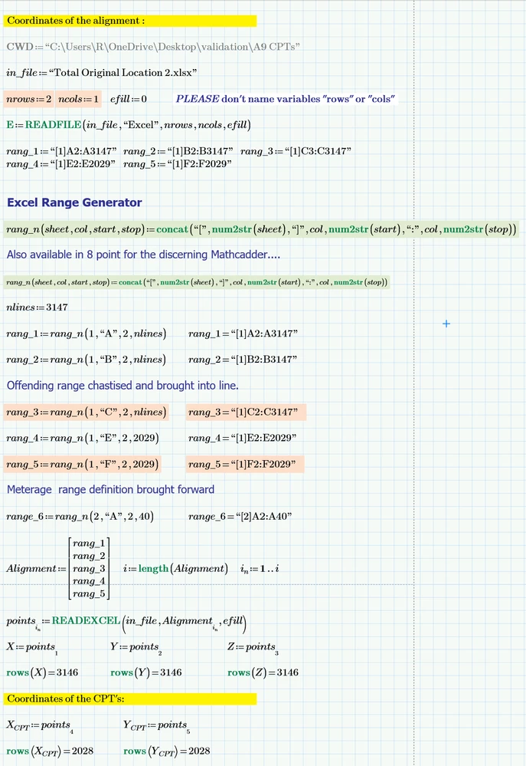Click the large rang_n concat function definition
The image size is (526, 766).
(261, 229)
